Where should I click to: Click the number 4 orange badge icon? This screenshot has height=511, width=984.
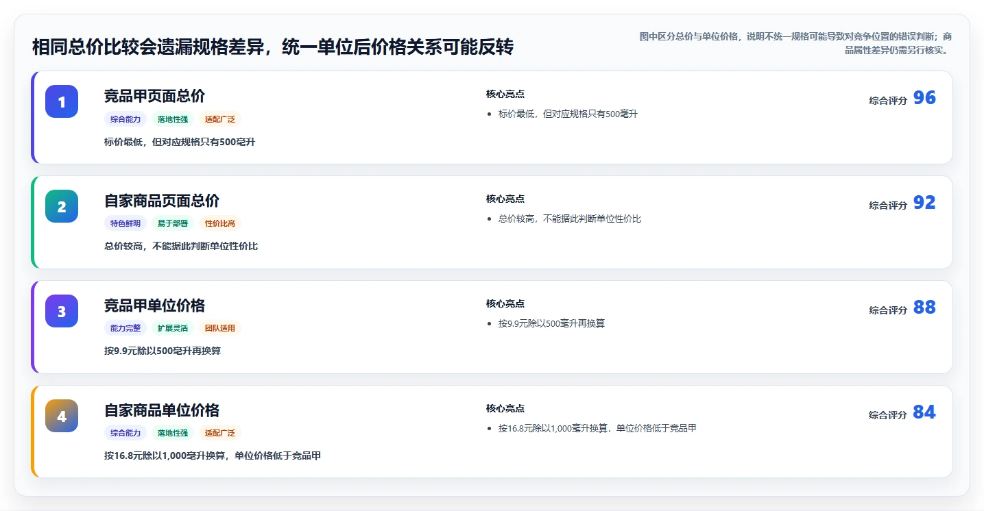[62, 416]
